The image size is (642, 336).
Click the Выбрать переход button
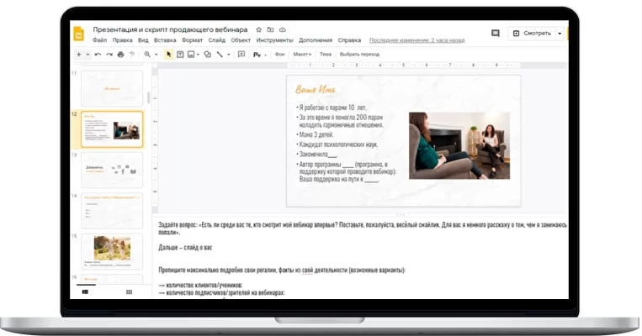(x=359, y=55)
